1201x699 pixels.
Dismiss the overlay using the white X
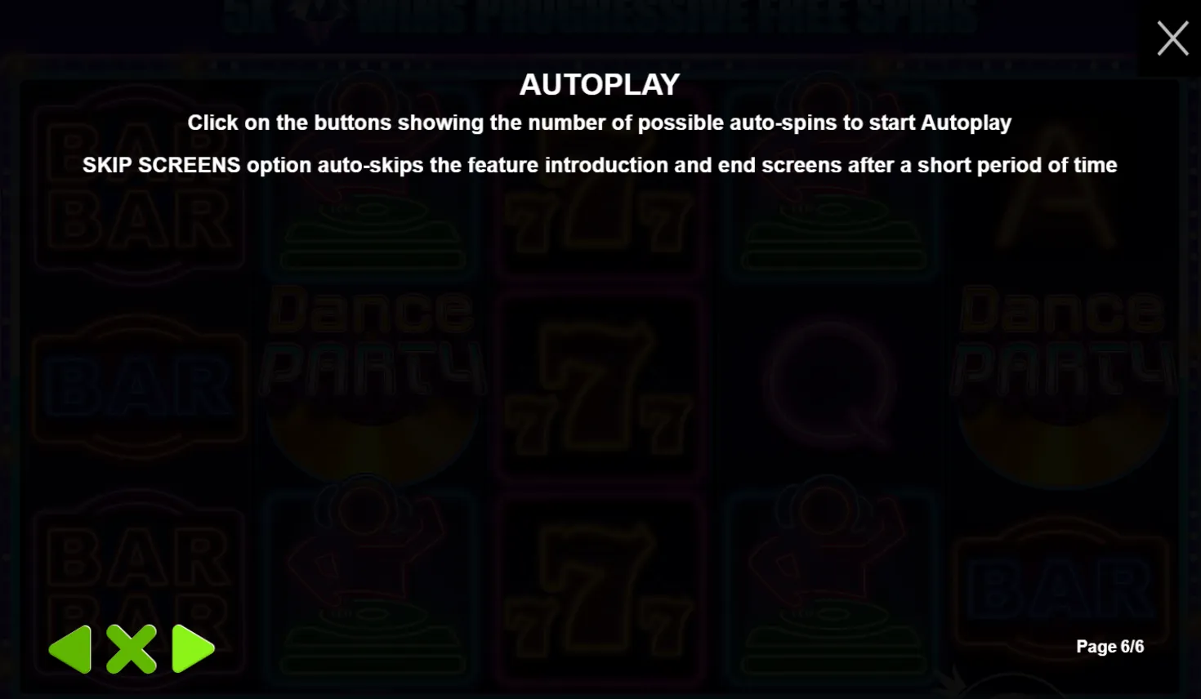point(1172,38)
